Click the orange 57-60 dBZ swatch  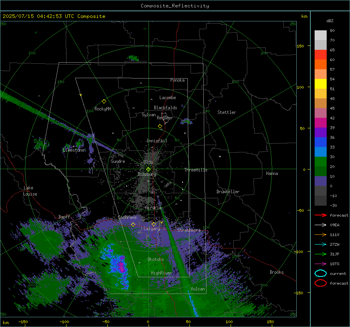click(x=320, y=64)
